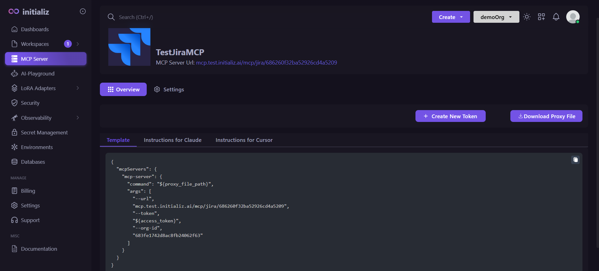The image size is (599, 271).
Task: Click the Observability telescope icon
Action: tap(14, 118)
